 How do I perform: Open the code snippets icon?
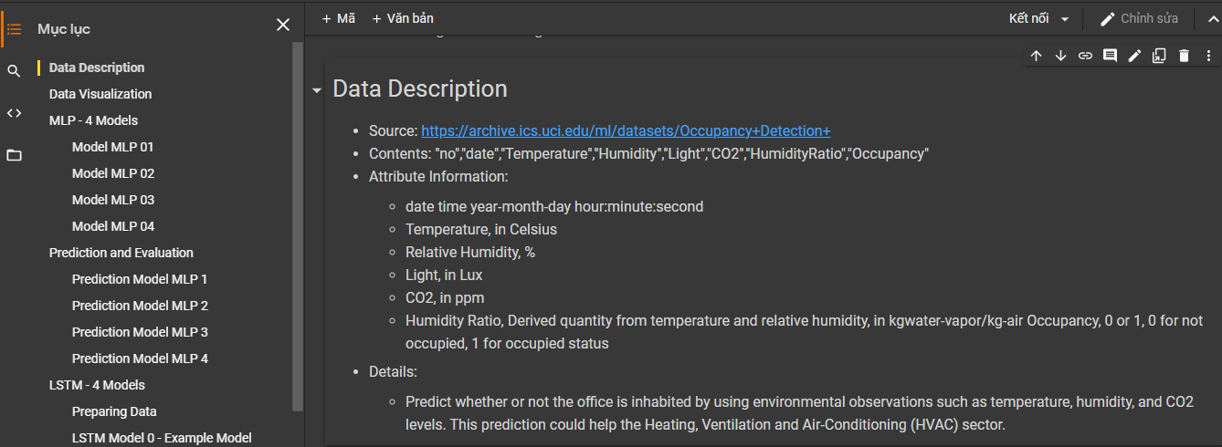(14, 113)
